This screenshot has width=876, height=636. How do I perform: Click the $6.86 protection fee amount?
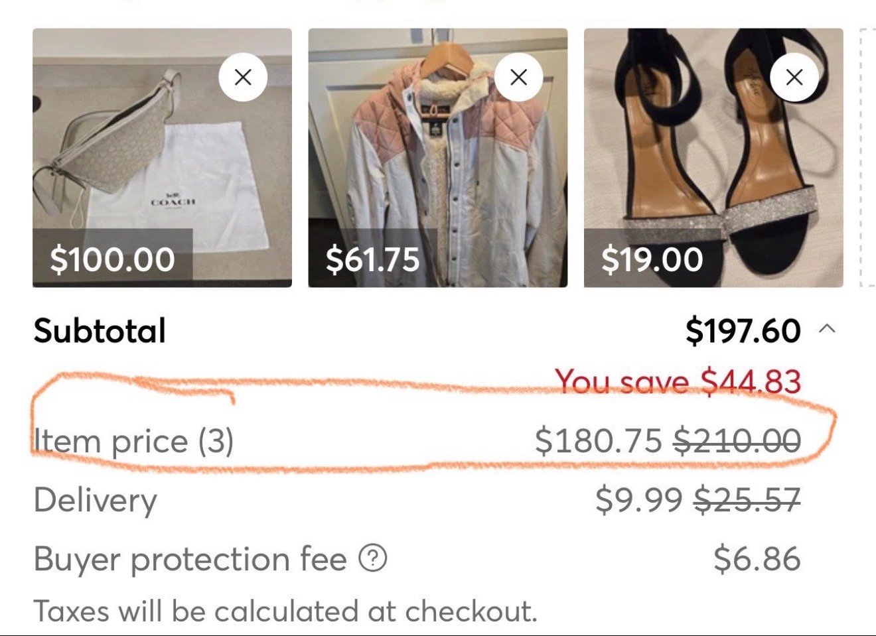coord(757,559)
